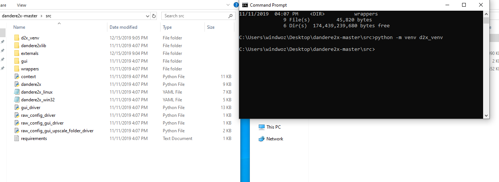Select the context Python file icon

click(x=17, y=77)
